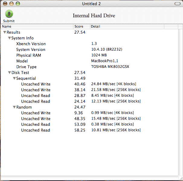183x181 pixels.
Task: Select the System Version row
Action: 89,49
